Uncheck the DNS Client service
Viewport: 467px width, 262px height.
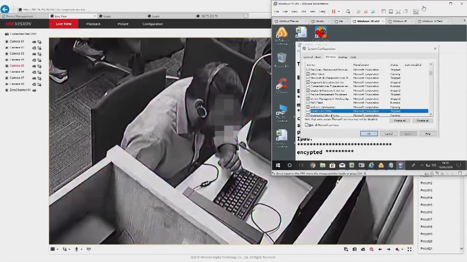pos(308,103)
